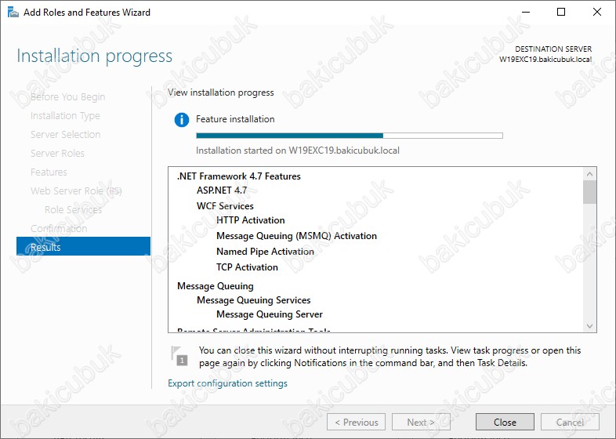
Task: Click WCF Services row
Action: [225, 206]
